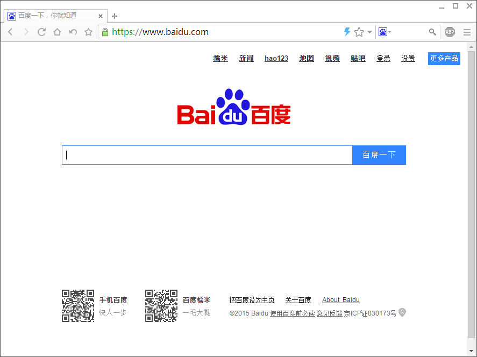Expand the dropdown arrow beside bookmark star
This screenshot has height=357, width=477.
coord(369,32)
